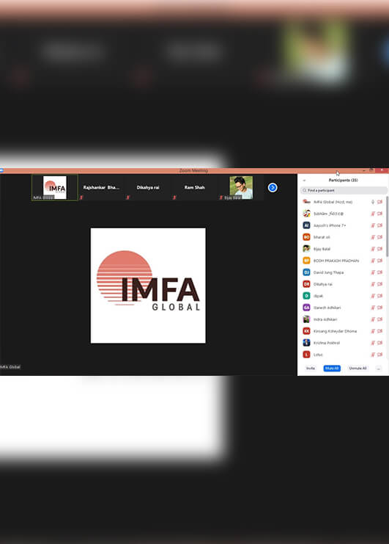Click the red L avatar for Lotus
Image resolution: width=389 pixels, height=544 pixels.
coord(307,355)
